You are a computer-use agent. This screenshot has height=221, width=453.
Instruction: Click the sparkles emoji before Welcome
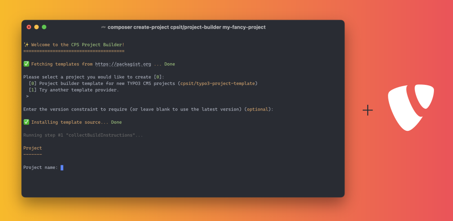[x=26, y=45]
